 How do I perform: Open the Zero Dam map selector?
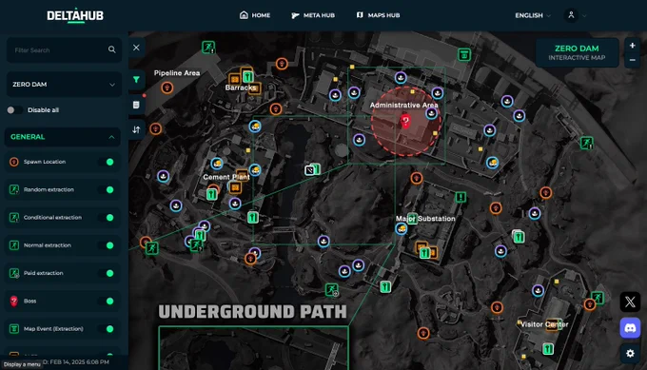(64, 84)
